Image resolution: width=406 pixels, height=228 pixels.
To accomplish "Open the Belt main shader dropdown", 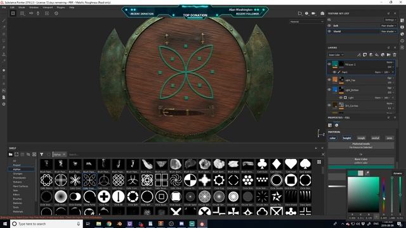I will pyautogui.click(x=388, y=25).
